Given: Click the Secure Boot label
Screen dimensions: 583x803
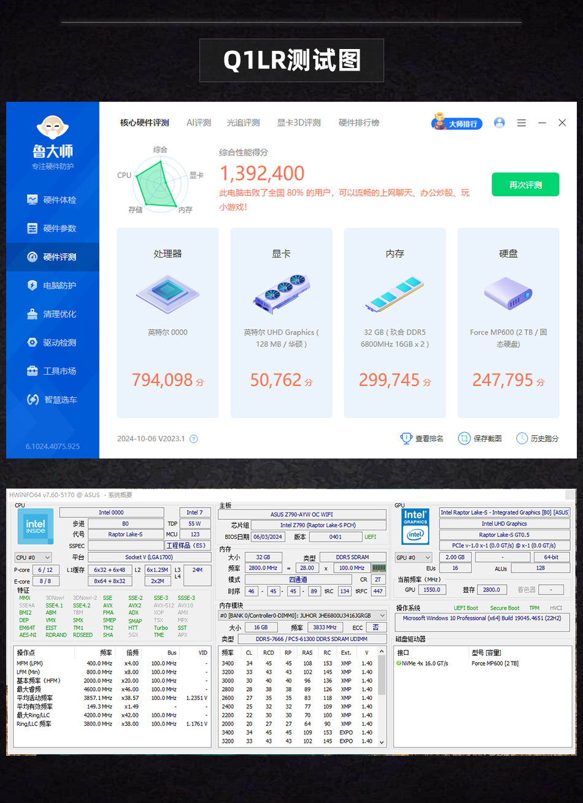Looking at the screenshot, I should click(x=504, y=608).
